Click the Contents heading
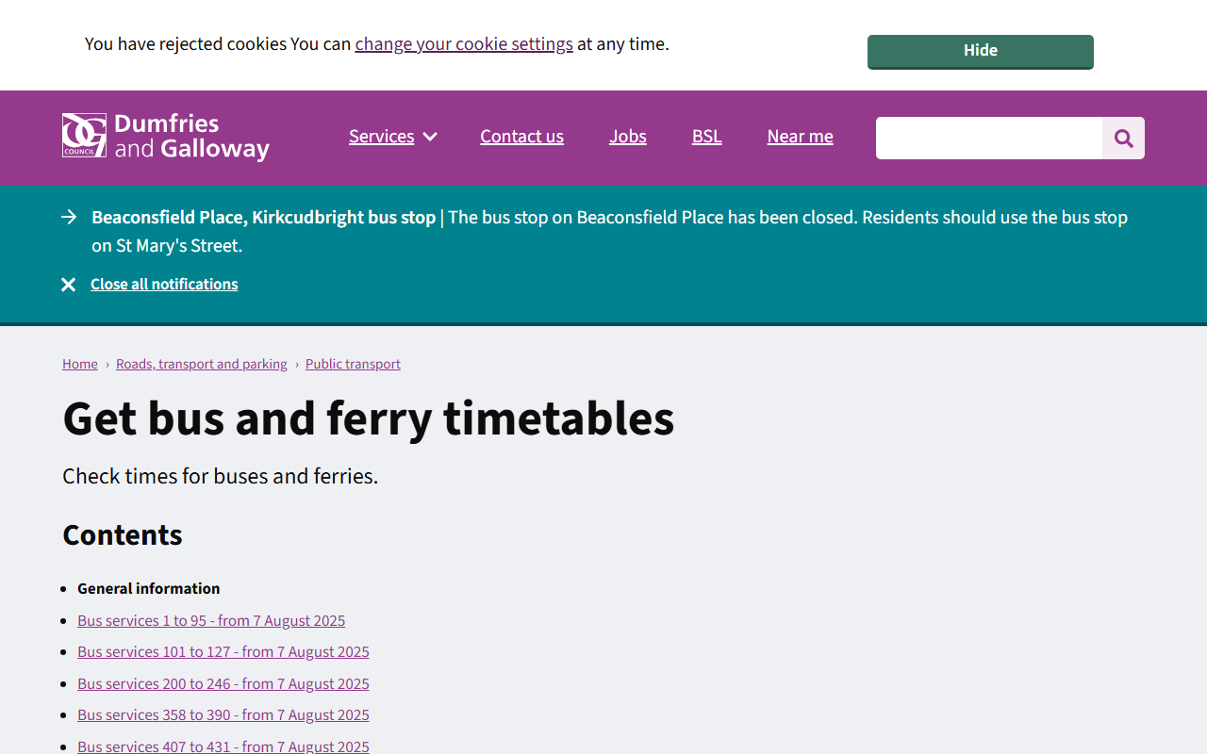1207x754 pixels. coord(123,535)
